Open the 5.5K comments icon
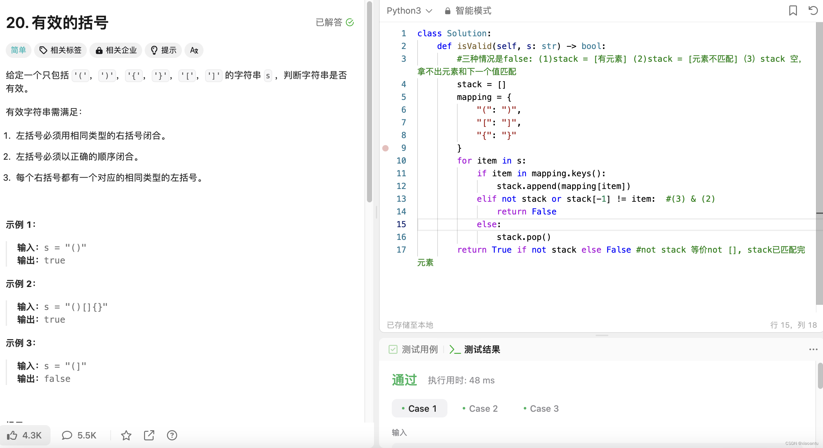Image resolution: width=823 pixels, height=448 pixels. 67,435
